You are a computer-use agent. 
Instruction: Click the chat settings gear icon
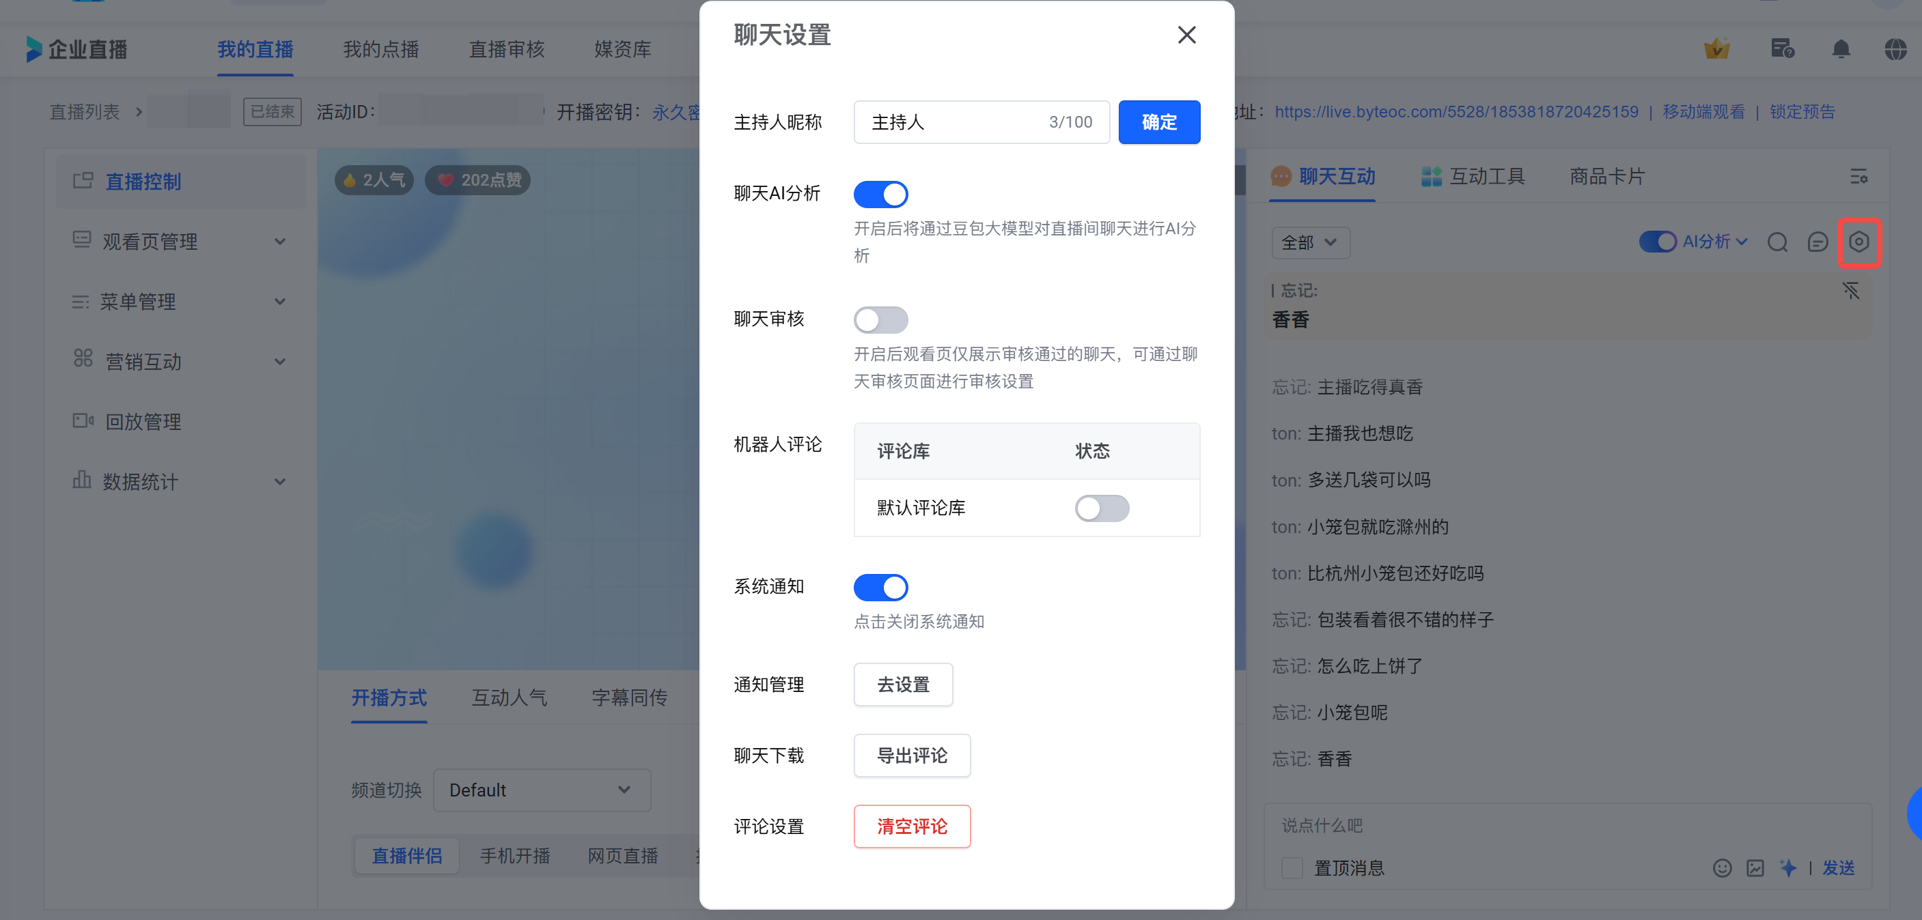coord(1858,242)
